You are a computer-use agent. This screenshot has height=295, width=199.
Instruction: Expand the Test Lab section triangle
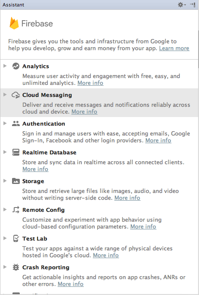(5, 238)
